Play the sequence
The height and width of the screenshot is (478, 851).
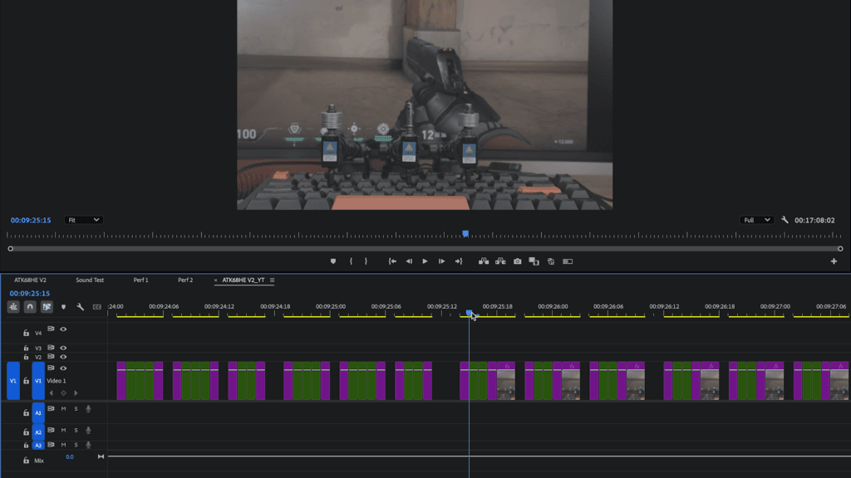(425, 261)
